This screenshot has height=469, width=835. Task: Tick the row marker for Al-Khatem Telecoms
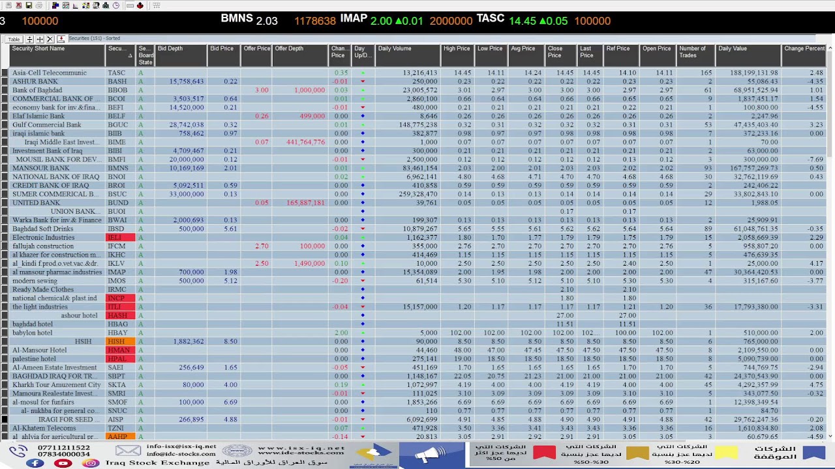pyautogui.click(x=5, y=428)
